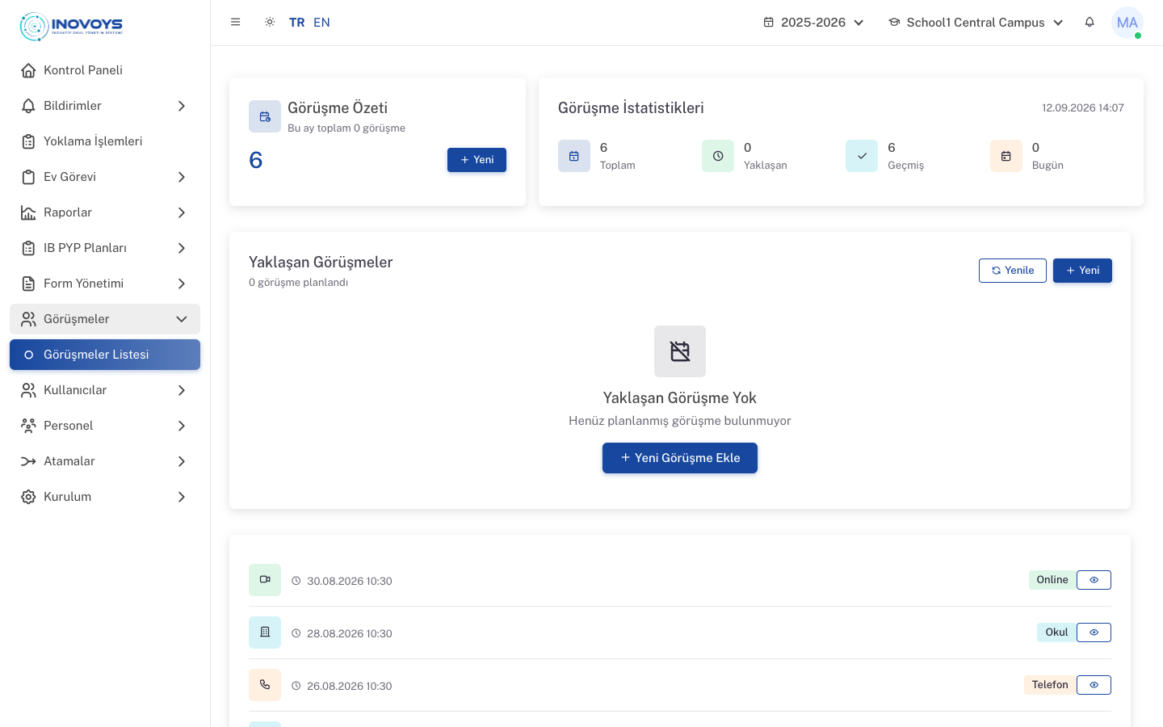Image resolution: width=1163 pixels, height=727 pixels.
Task: Click the Okul tag
Action: tap(1056, 632)
